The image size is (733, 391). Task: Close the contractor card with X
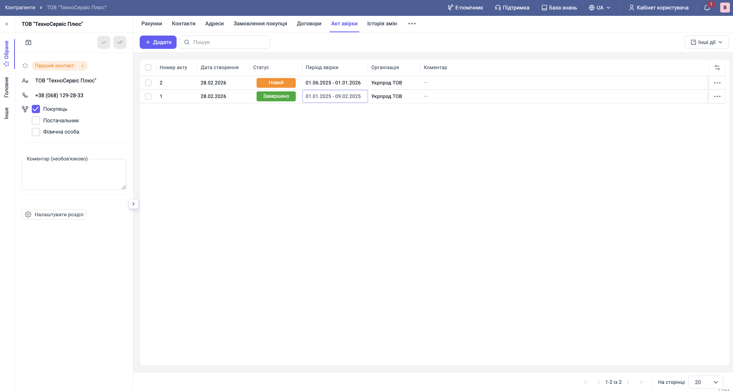tap(7, 24)
